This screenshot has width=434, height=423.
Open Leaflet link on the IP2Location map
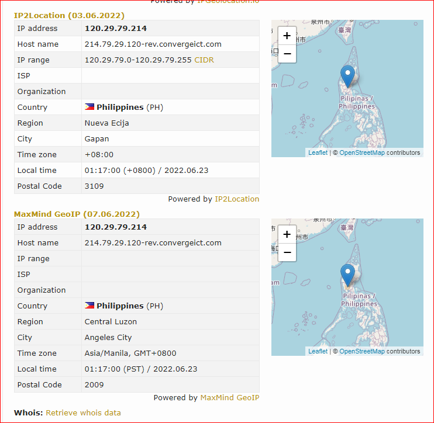[318, 152]
